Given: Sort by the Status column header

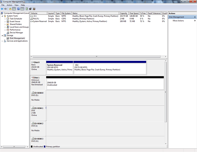Looking at the screenshot, I should (x=95, y=13).
